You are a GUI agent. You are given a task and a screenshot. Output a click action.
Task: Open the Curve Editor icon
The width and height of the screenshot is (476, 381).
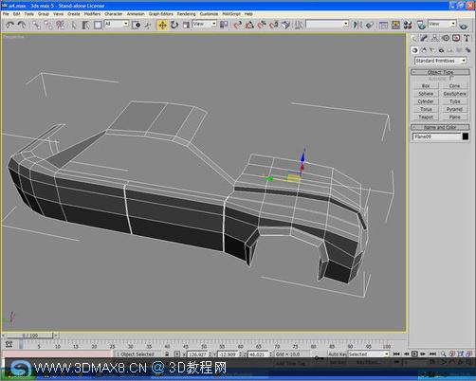tap(383, 25)
